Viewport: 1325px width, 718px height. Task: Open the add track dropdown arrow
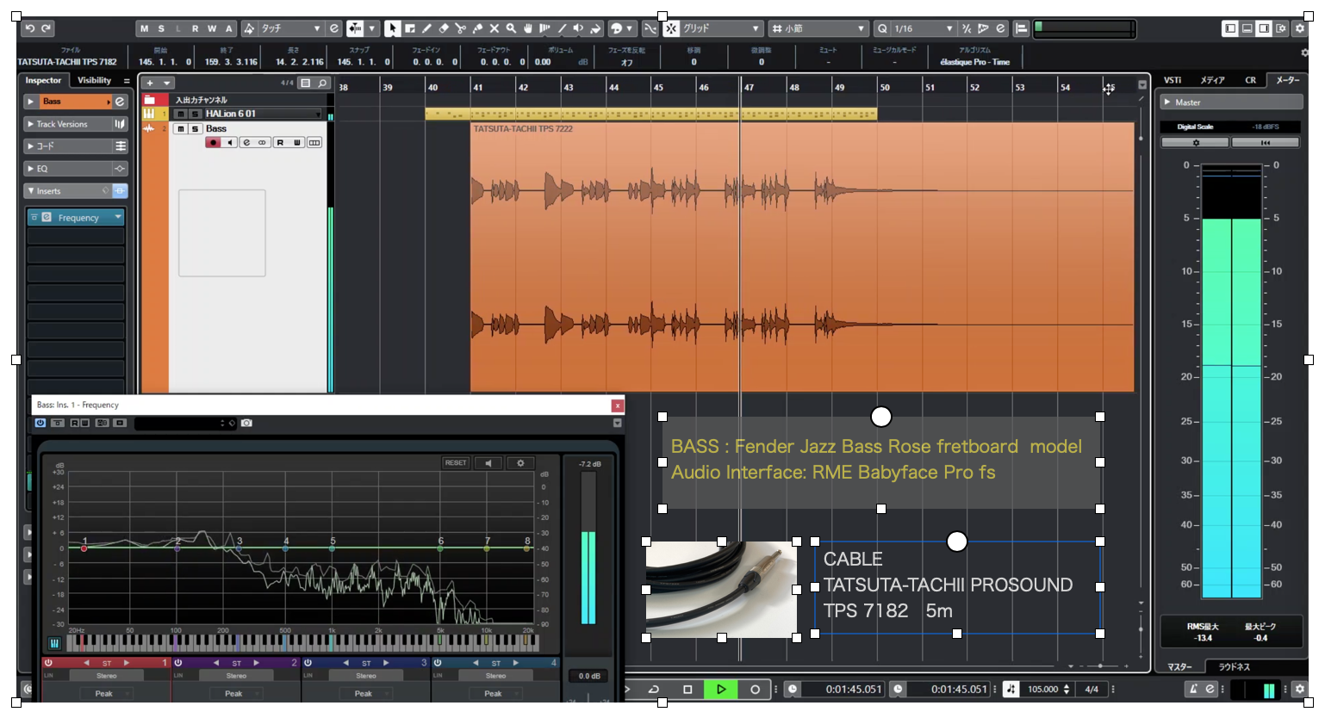(x=167, y=83)
